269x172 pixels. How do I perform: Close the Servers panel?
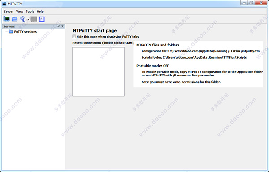click(x=62, y=26)
